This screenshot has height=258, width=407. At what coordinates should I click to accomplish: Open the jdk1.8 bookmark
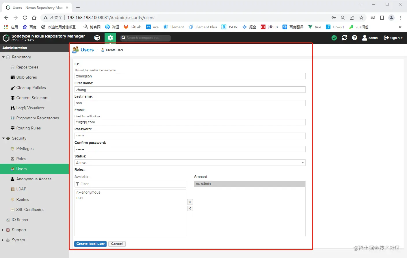point(269,27)
